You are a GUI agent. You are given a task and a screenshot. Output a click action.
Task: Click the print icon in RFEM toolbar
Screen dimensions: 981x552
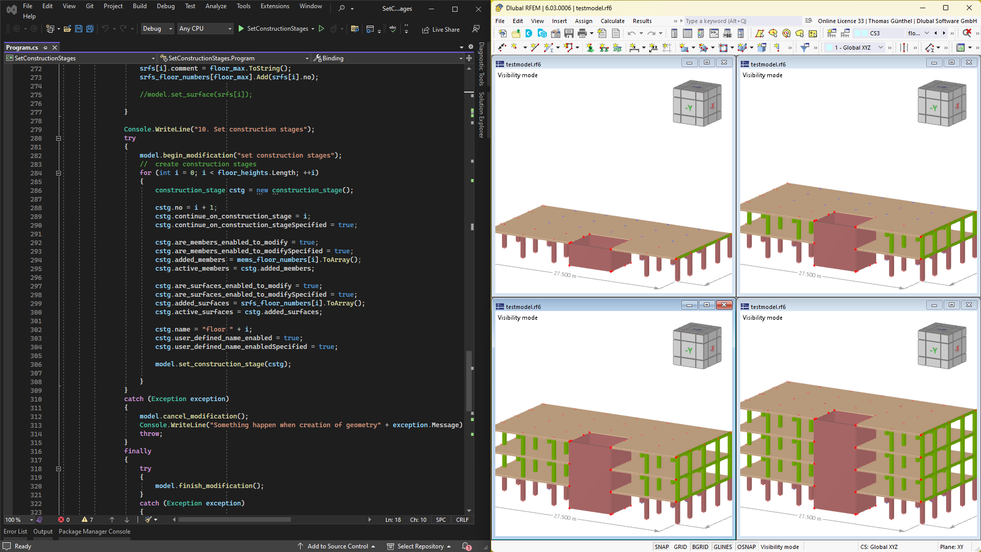(582, 34)
